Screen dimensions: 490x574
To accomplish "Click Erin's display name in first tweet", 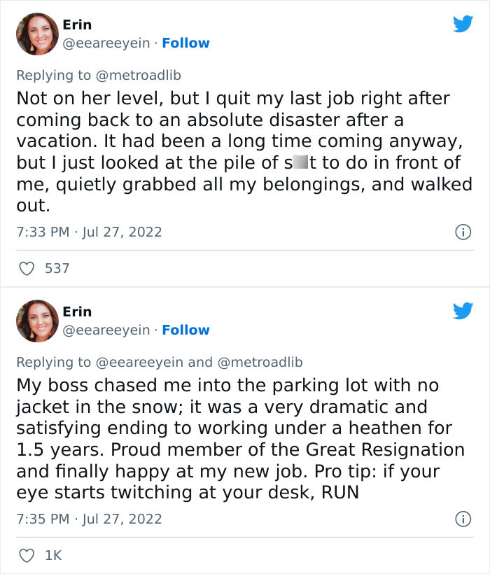I will pos(77,24).
